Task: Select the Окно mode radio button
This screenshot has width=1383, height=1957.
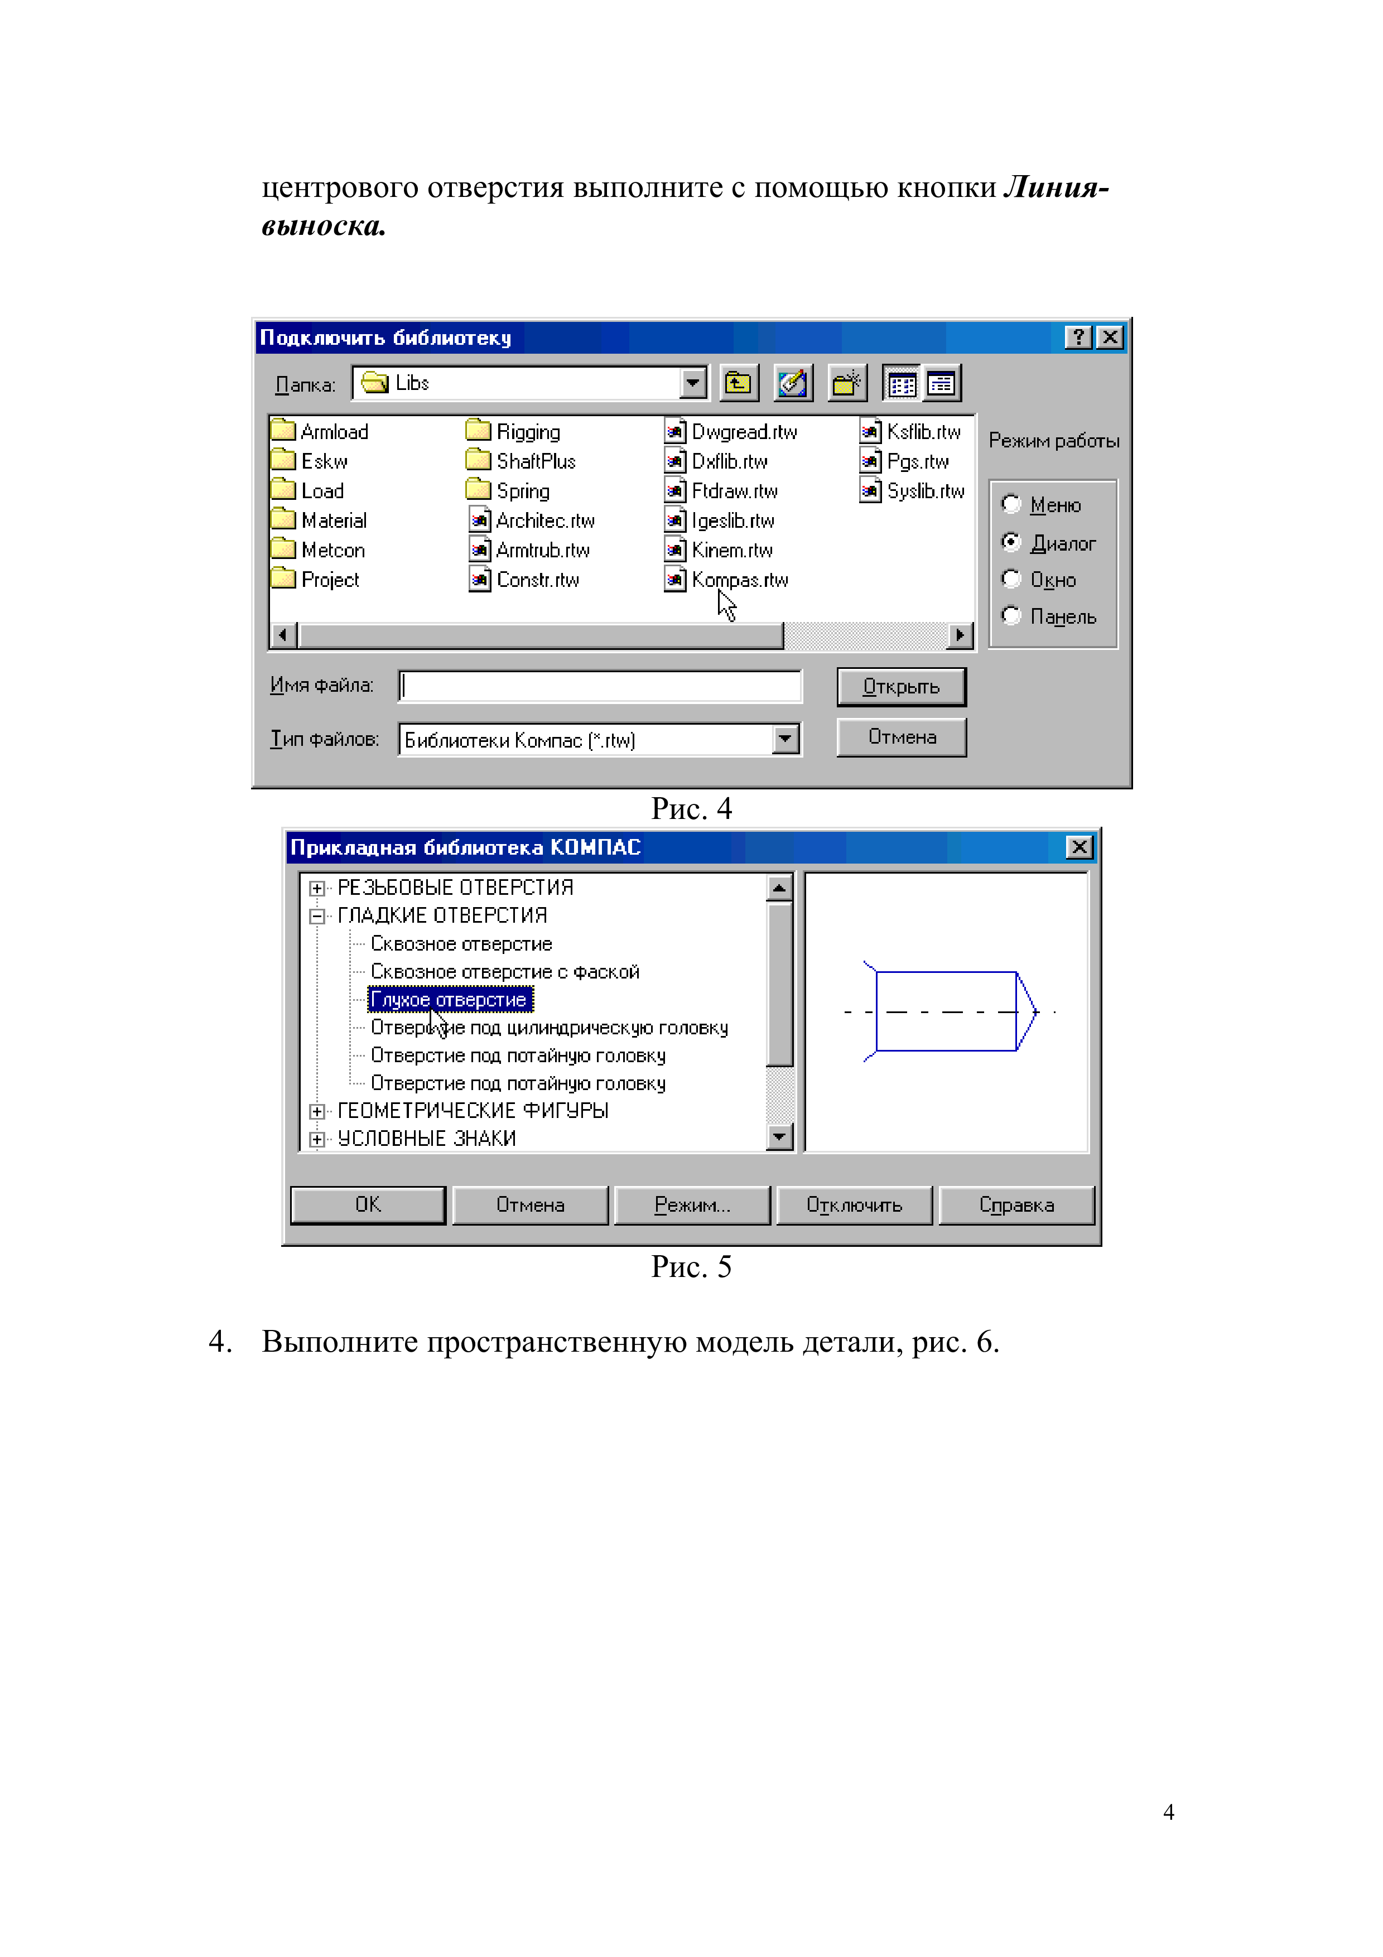Action: click(x=1011, y=580)
